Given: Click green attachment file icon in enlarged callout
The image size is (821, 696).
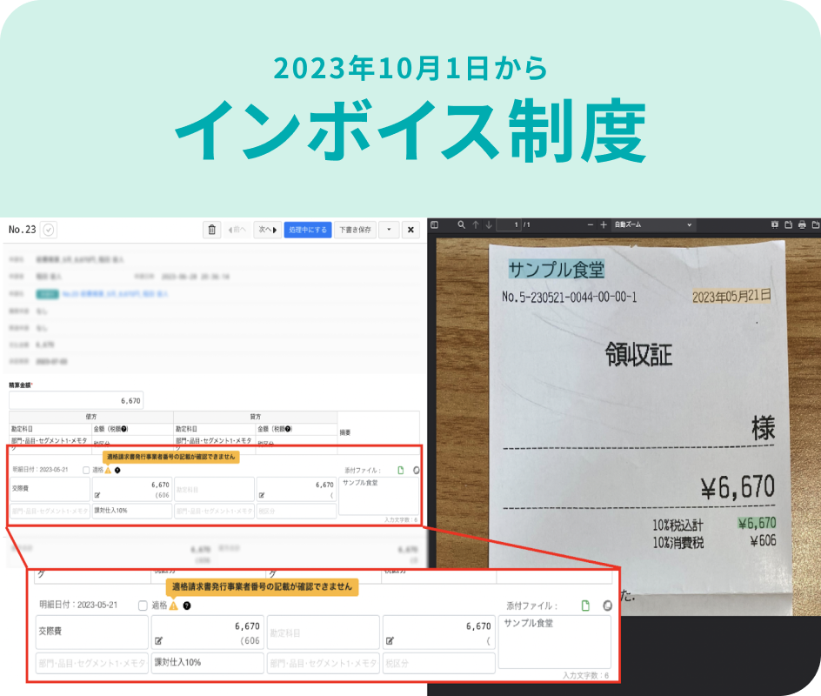Looking at the screenshot, I should [x=585, y=606].
